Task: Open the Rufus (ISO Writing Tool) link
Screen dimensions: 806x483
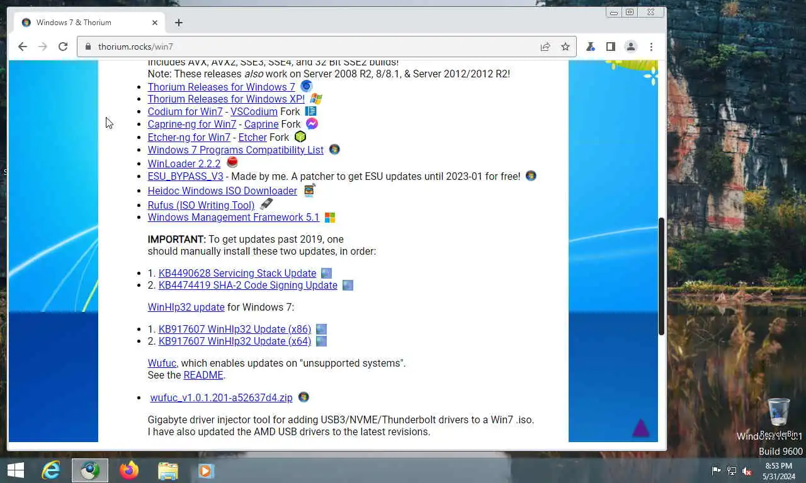Action: [201, 205]
